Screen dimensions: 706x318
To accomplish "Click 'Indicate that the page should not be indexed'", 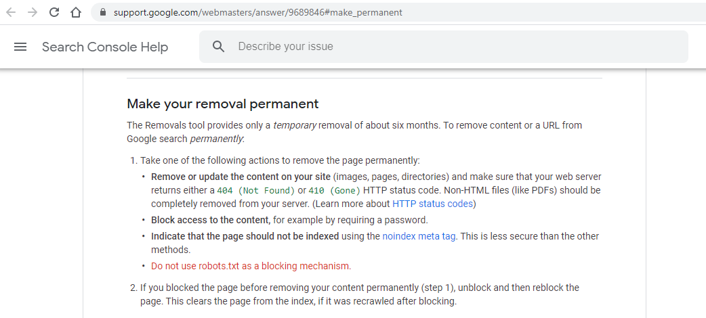I will pyautogui.click(x=245, y=236).
